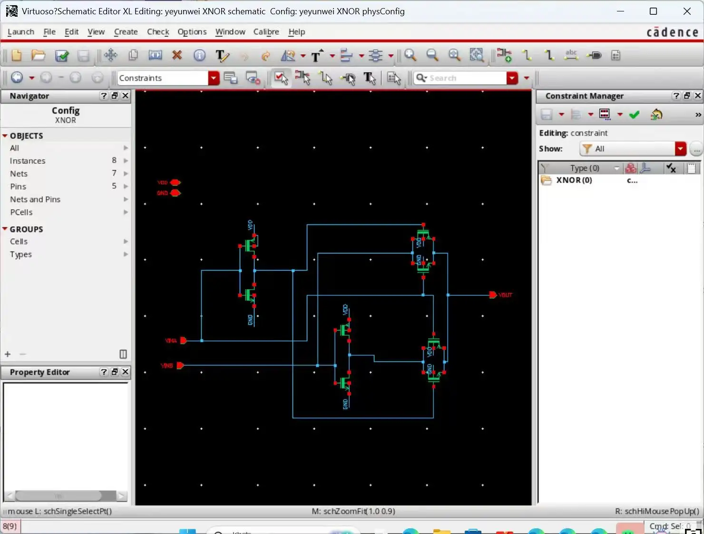Screen dimensions: 704x534
Task: Click the Windows Start button on taskbar
Action: pyautogui.click(x=187, y=531)
